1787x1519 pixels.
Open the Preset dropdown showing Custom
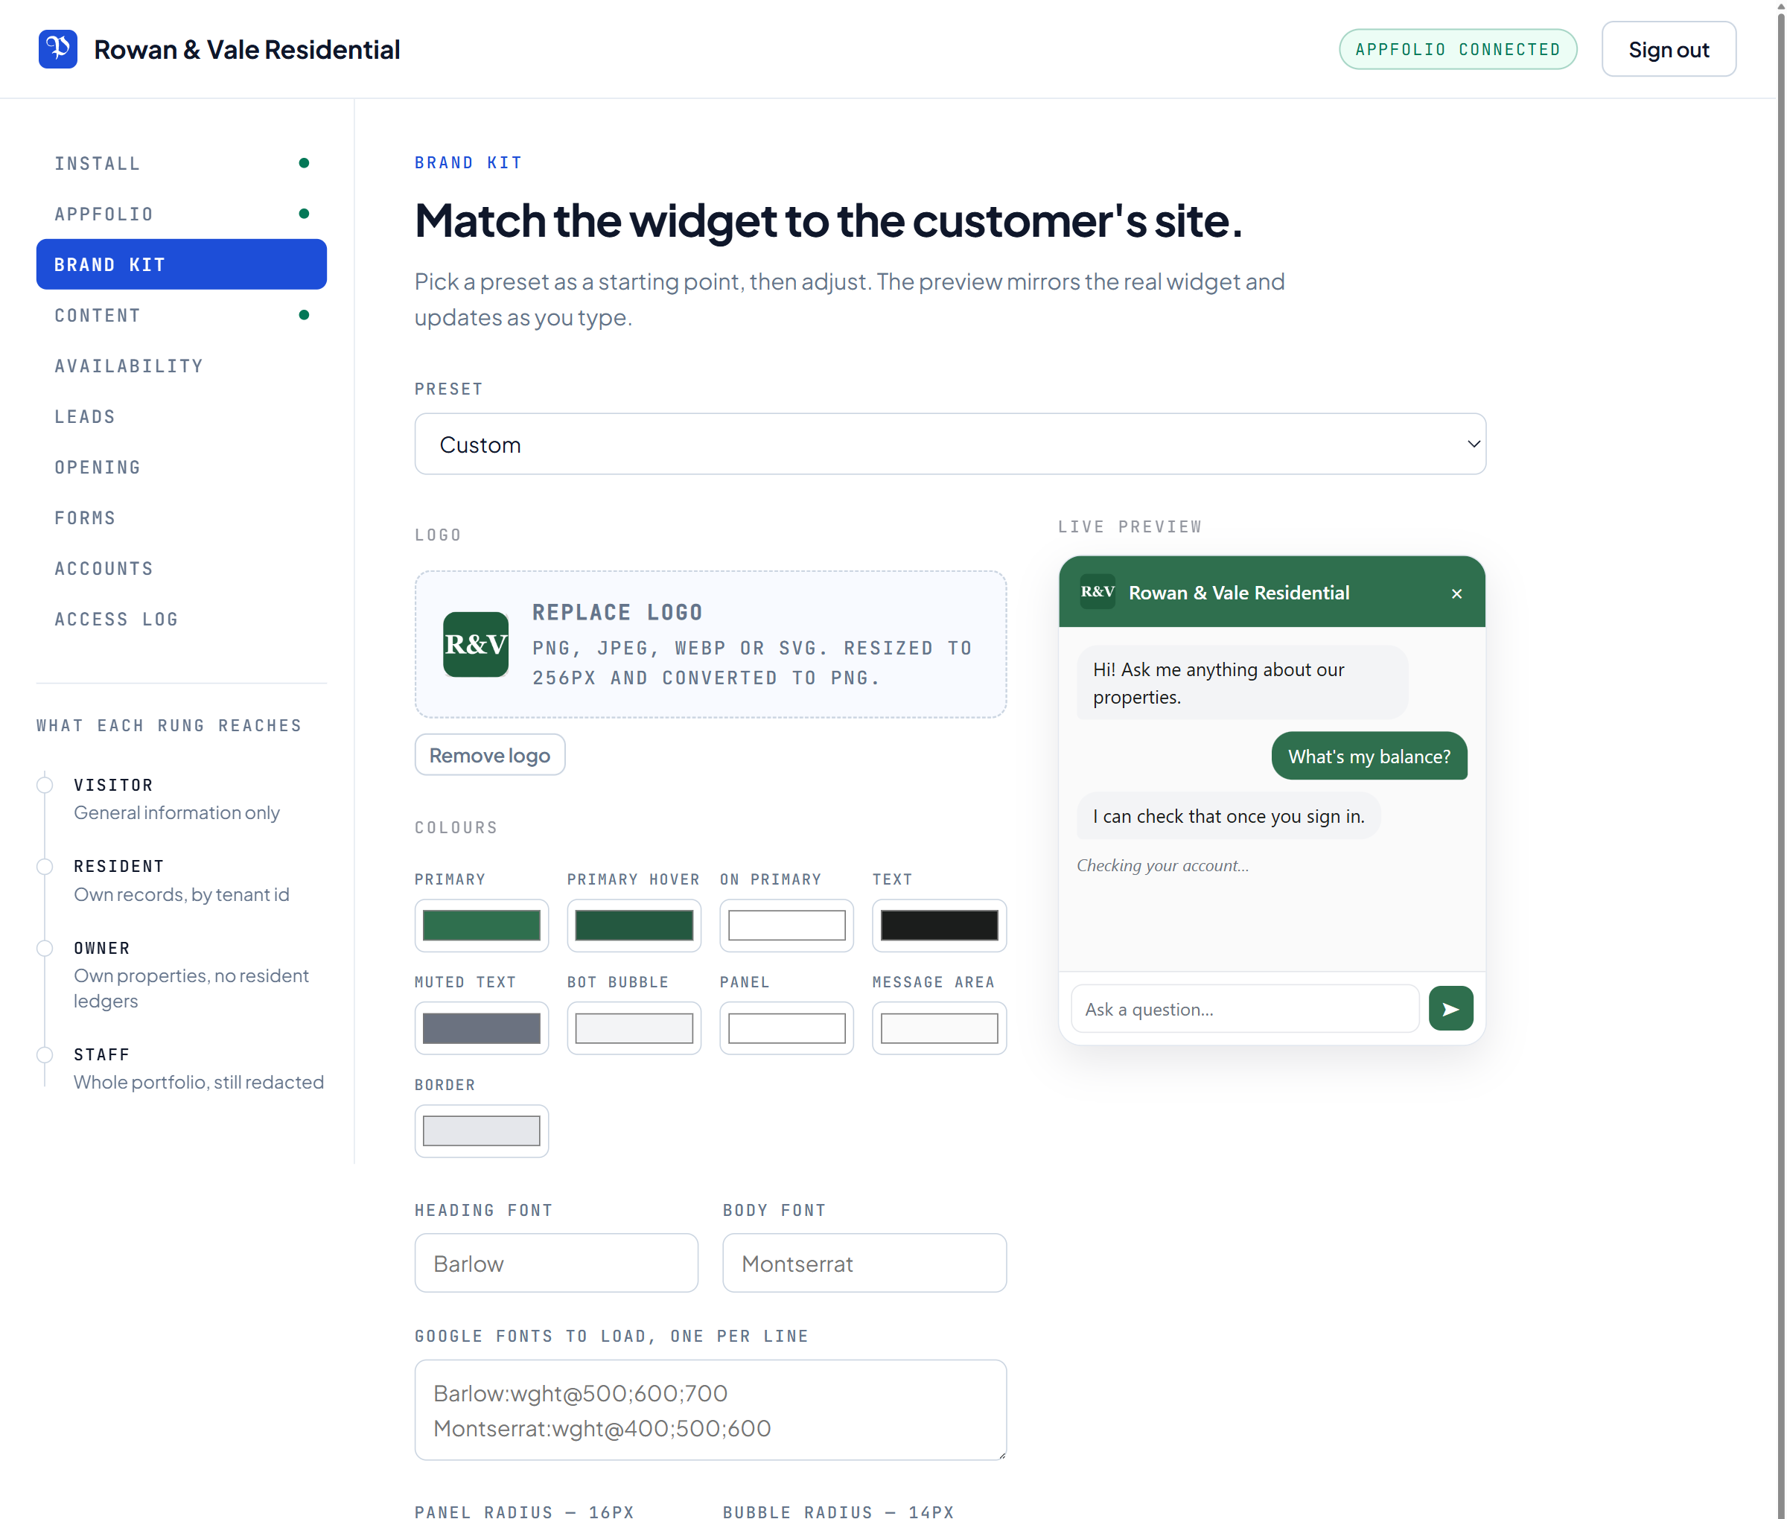pos(950,445)
